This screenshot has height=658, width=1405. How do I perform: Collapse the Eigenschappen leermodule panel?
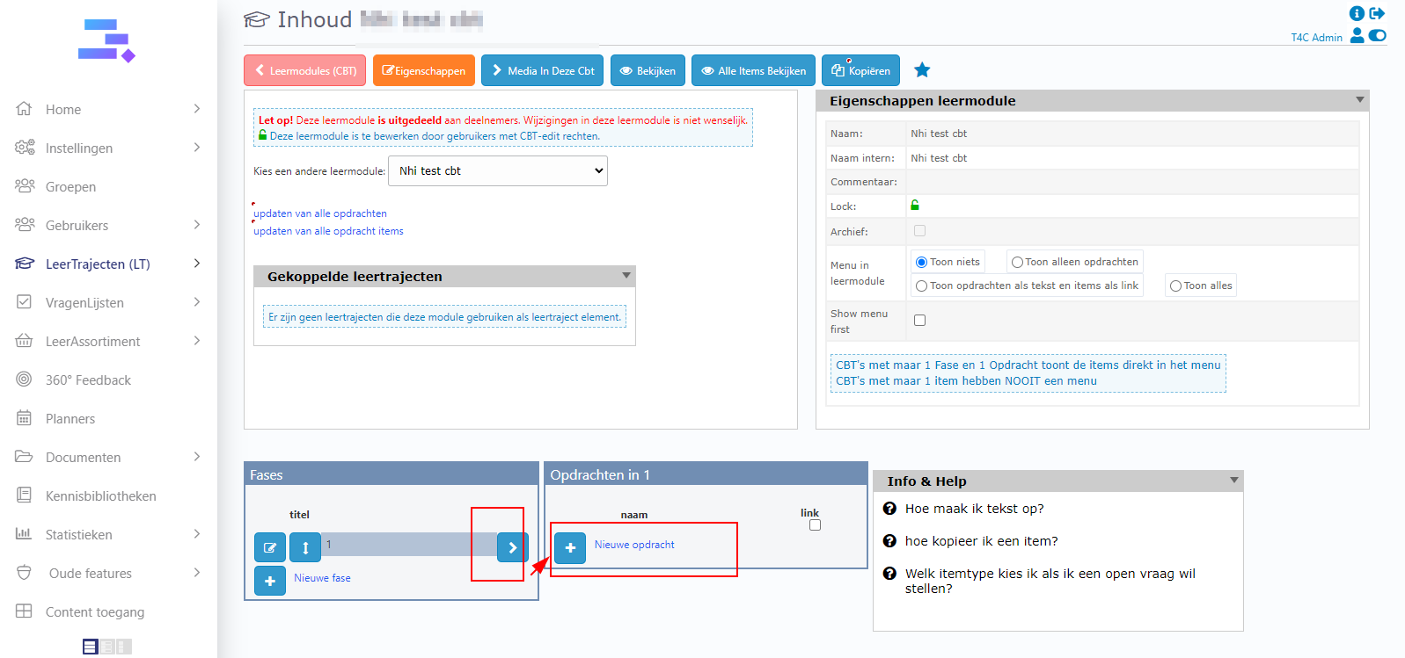(1360, 100)
